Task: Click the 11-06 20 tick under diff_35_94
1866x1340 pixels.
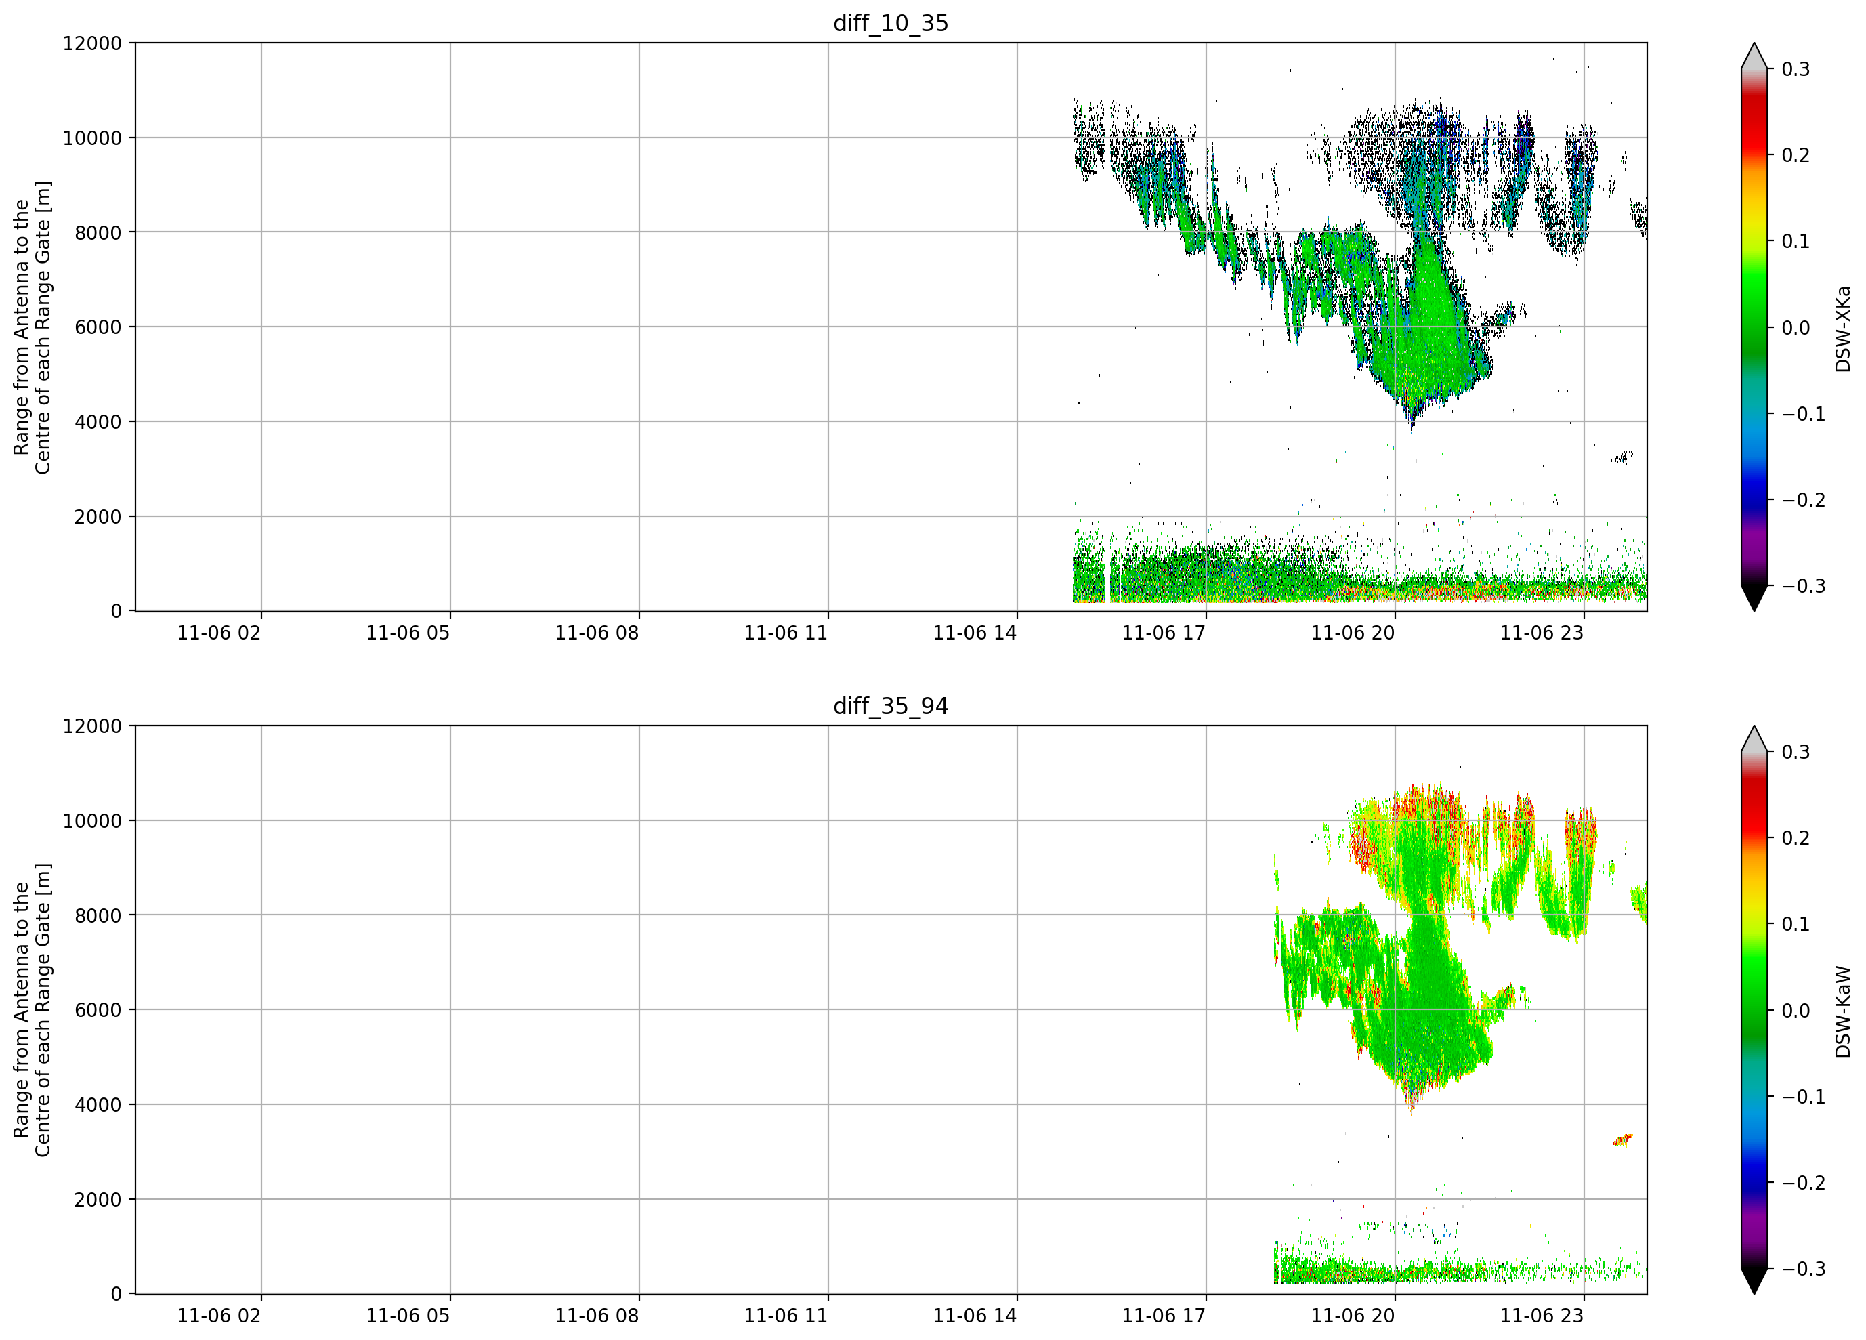Action: point(1353,1316)
